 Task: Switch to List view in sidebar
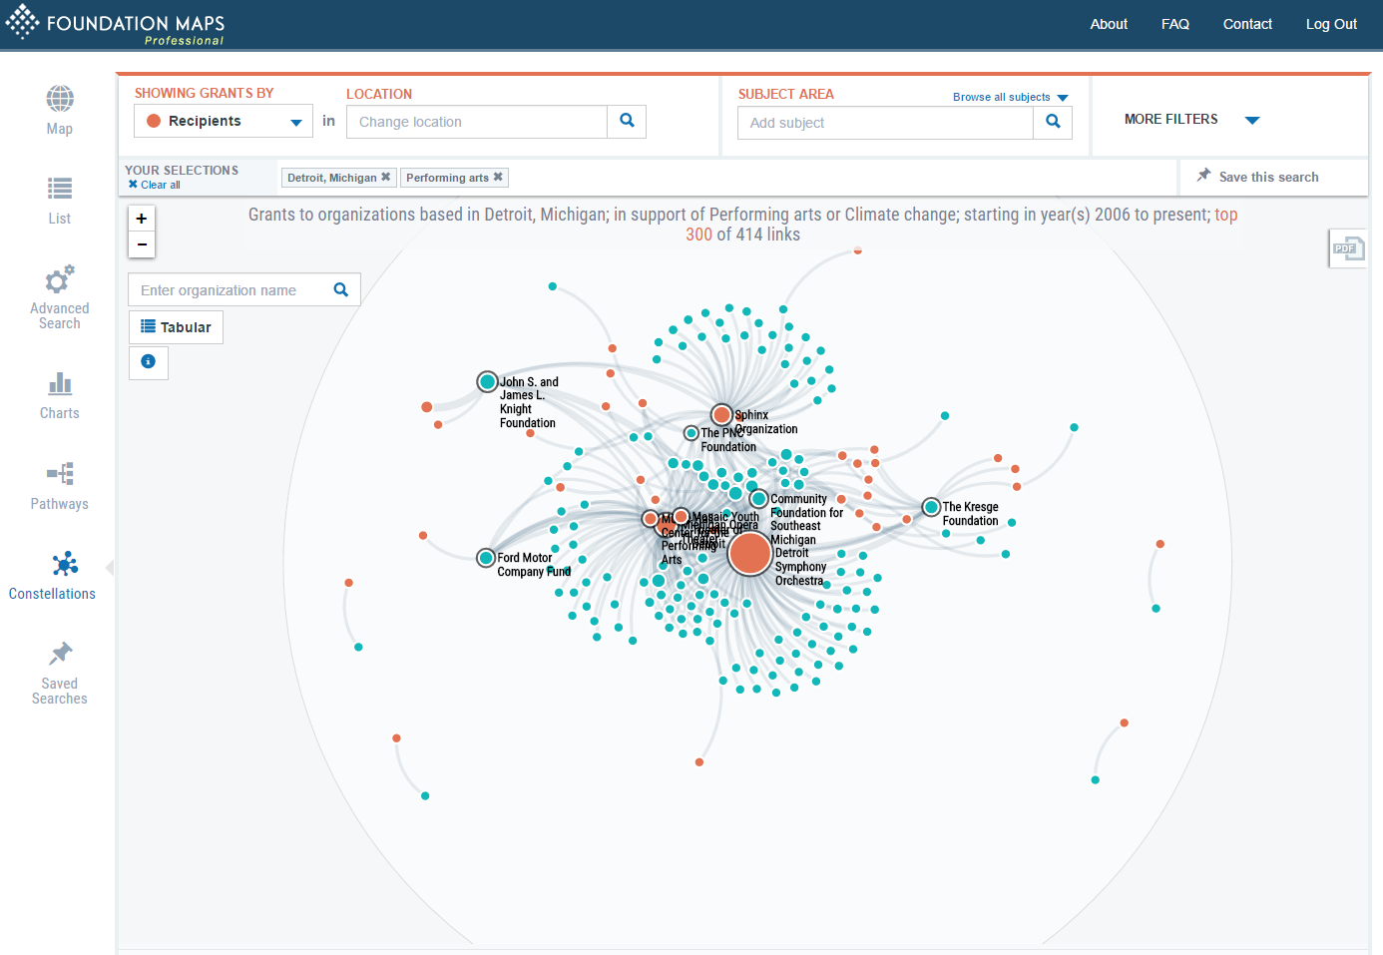(60, 201)
